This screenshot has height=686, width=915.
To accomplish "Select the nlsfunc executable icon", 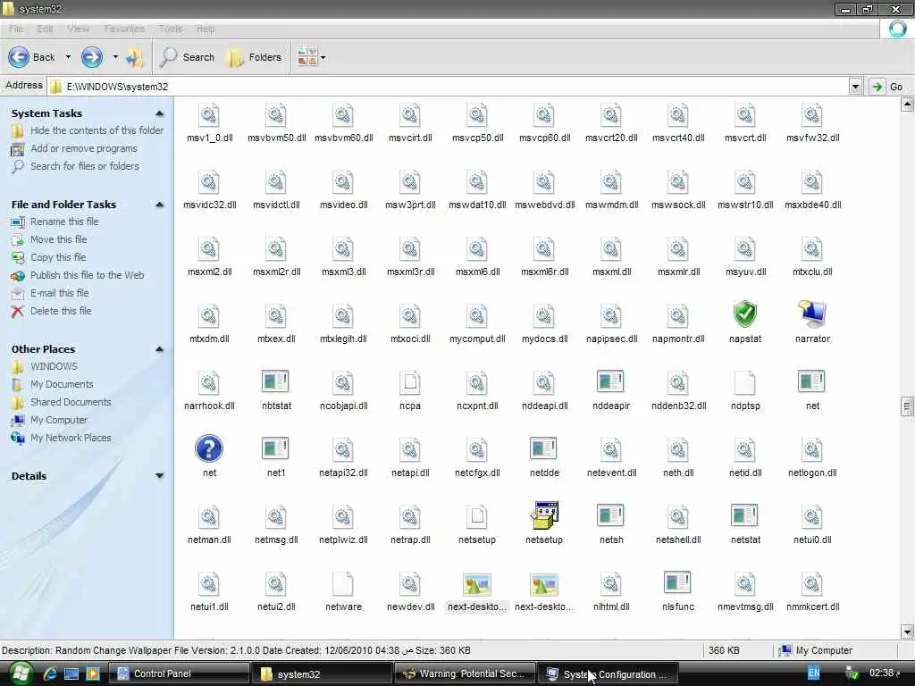I will 677,582.
